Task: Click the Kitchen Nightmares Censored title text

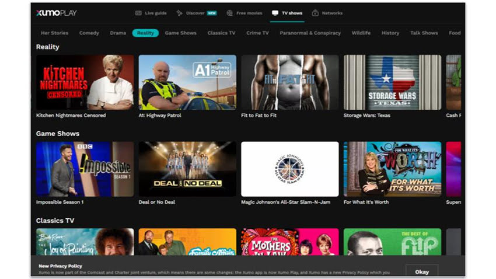Action: 71,116
